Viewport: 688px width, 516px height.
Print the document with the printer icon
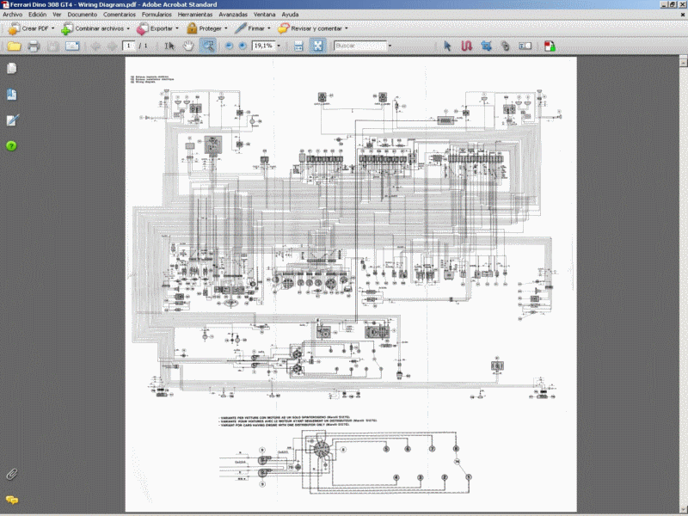pyautogui.click(x=34, y=46)
